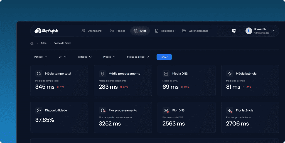285x143 pixels.
Task: Click the Média latência lightning icon
Action: coord(230,74)
